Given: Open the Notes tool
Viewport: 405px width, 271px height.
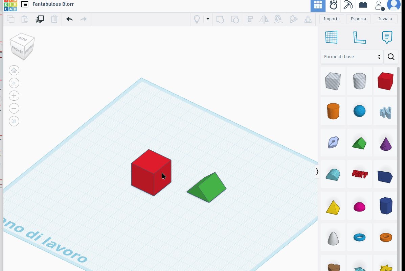Looking at the screenshot, I should [x=387, y=37].
